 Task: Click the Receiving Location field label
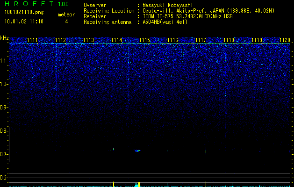[x=109, y=11]
